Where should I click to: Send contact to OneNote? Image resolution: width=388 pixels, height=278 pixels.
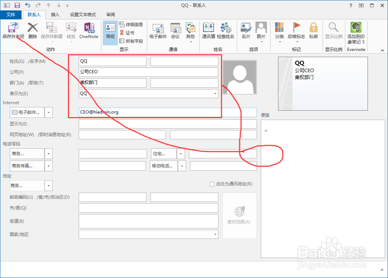click(89, 30)
